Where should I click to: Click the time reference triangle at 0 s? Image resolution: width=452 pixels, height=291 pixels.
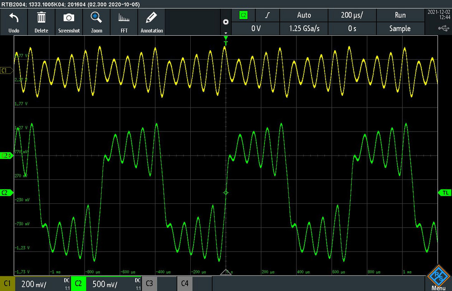pos(226,272)
